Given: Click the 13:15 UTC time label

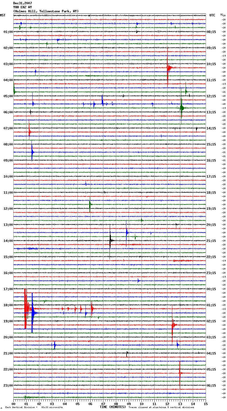Looking at the screenshot, I should coord(211,112).
